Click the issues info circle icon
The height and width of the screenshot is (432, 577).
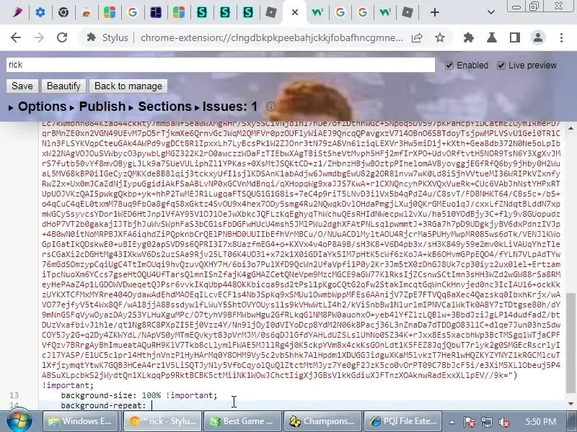[271, 107]
